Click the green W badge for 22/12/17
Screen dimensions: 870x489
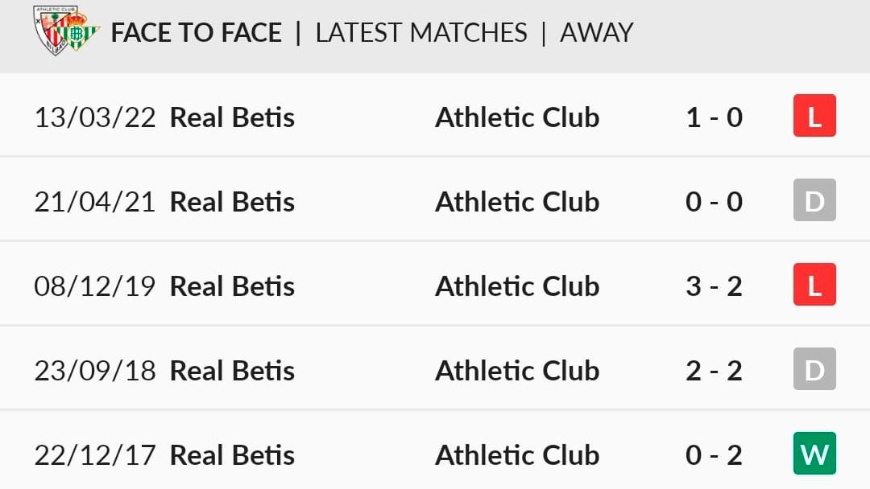tap(814, 454)
